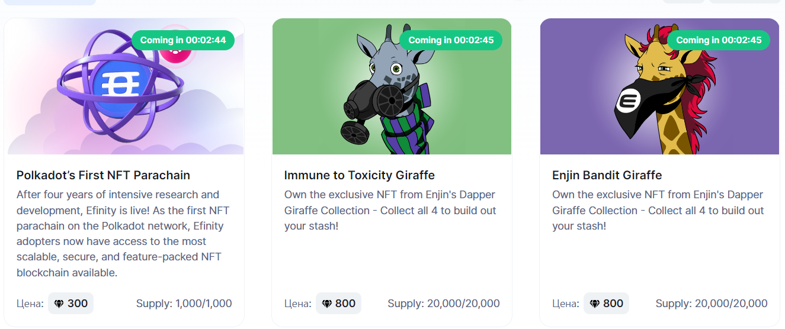The image size is (785, 329).
Task: Click the diamond icon on Enjin Bandit Giraffe price
Action: [x=595, y=304]
